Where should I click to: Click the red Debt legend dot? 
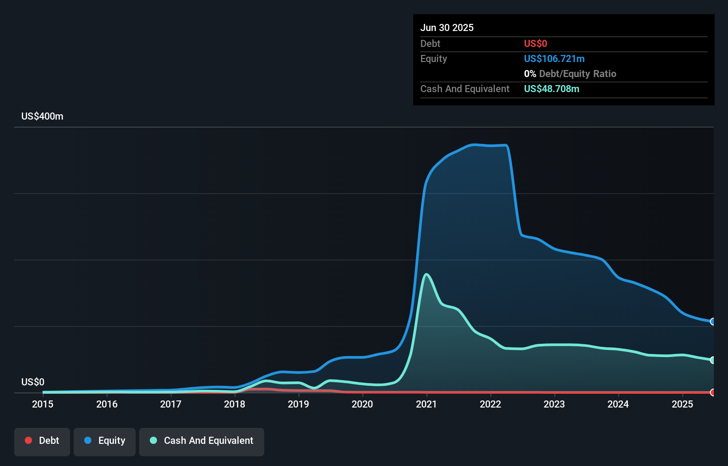[x=28, y=440]
